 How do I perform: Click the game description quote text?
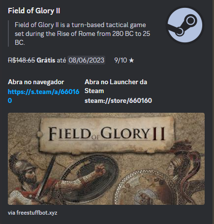coord(82,33)
